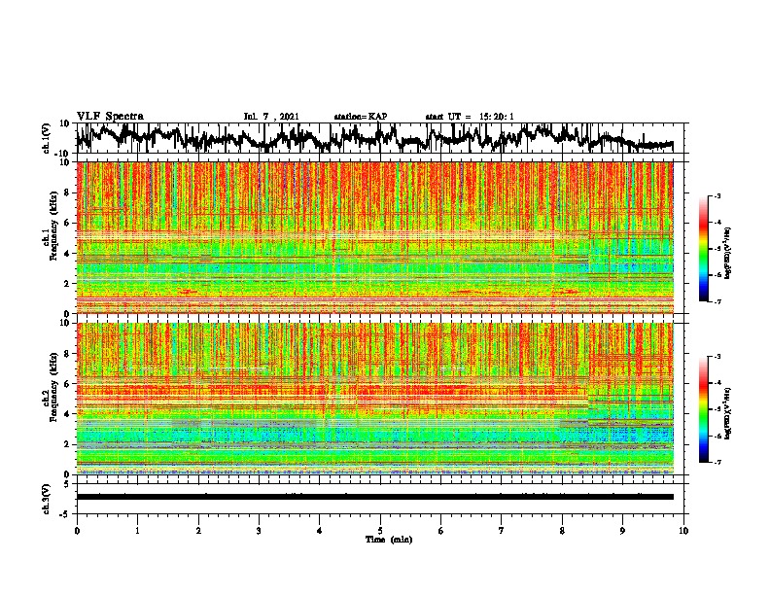Click the black ch.3 signal bar

coord(374,497)
